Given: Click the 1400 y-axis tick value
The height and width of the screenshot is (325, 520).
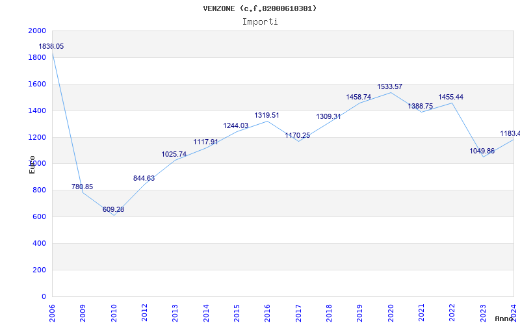Looking at the screenshot, I should pos(37,110).
